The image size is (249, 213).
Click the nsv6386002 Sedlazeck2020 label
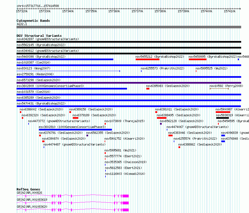point(41,109)
